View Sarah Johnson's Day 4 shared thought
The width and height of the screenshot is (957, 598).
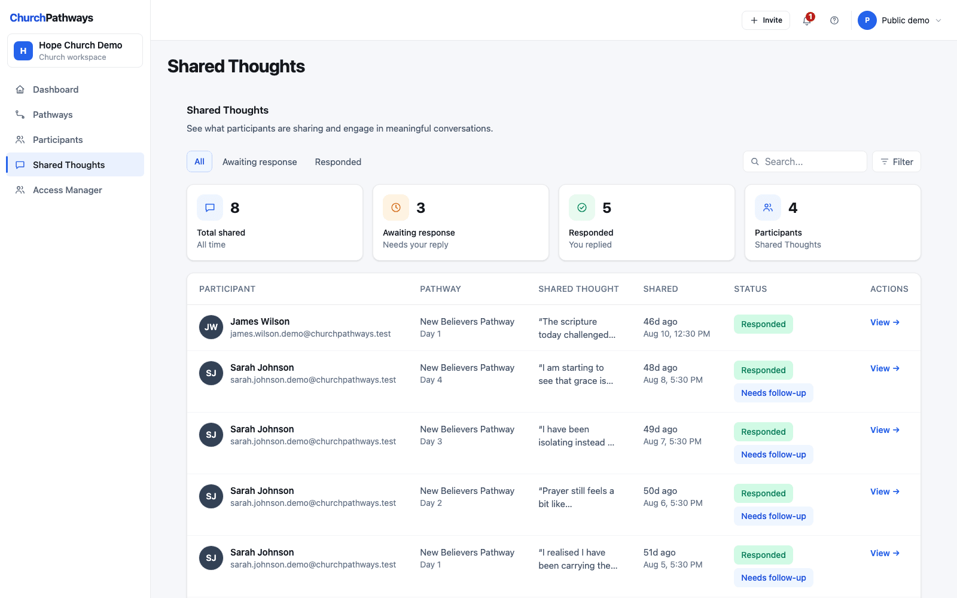point(885,368)
